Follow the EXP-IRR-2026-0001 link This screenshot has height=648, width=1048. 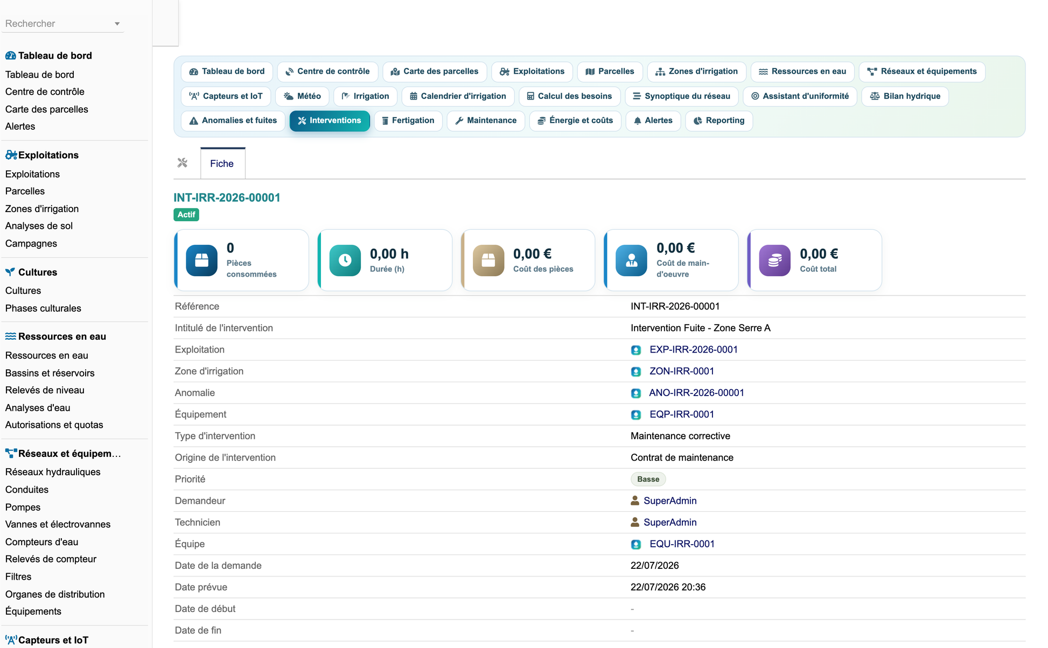coord(694,350)
